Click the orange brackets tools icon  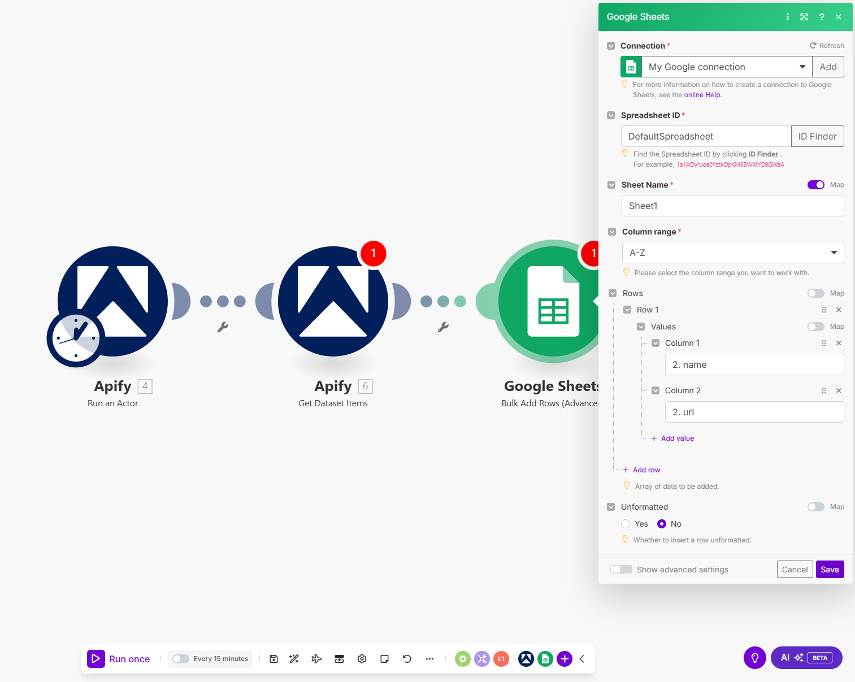pos(501,659)
